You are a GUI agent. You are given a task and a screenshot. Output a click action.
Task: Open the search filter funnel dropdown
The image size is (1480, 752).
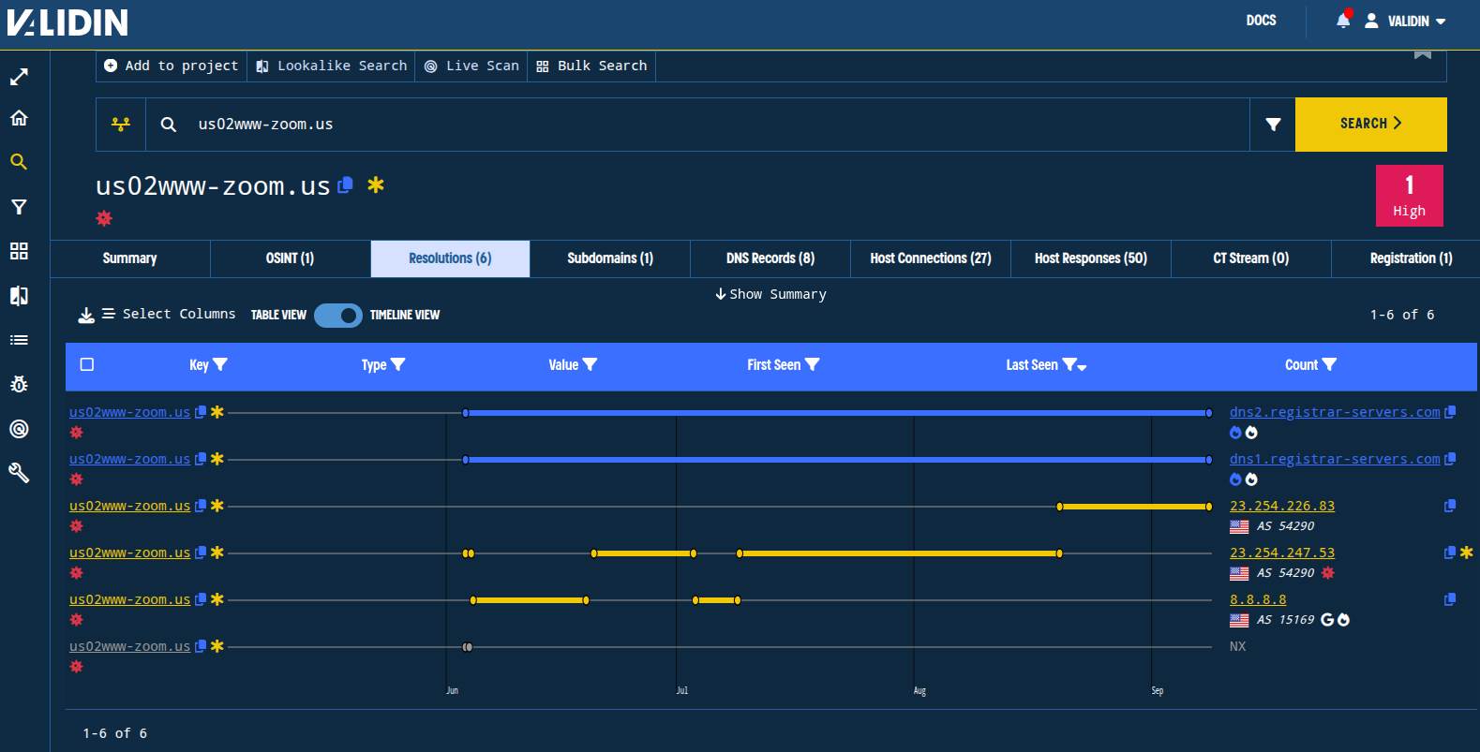coord(1273,125)
